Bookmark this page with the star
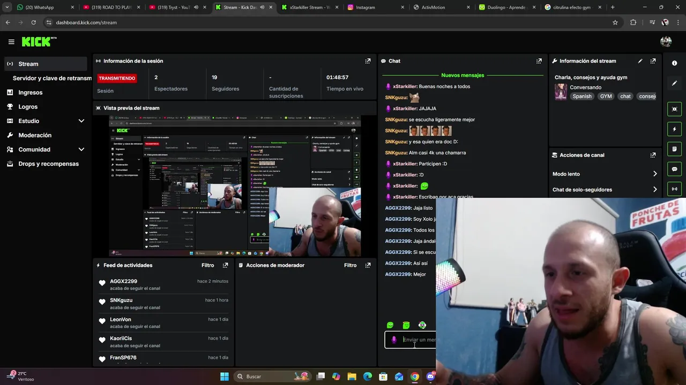The image size is (686, 385). tap(615, 22)
